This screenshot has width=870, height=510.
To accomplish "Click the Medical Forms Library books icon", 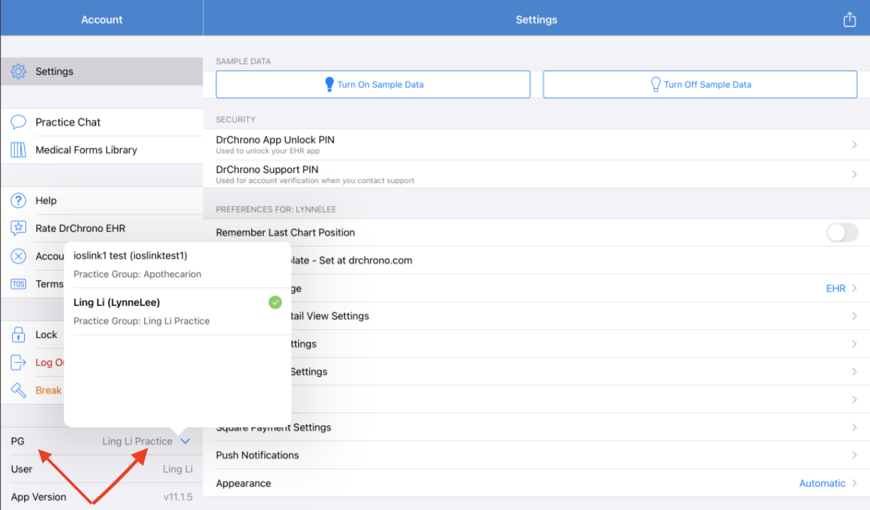I will [19, 150].
